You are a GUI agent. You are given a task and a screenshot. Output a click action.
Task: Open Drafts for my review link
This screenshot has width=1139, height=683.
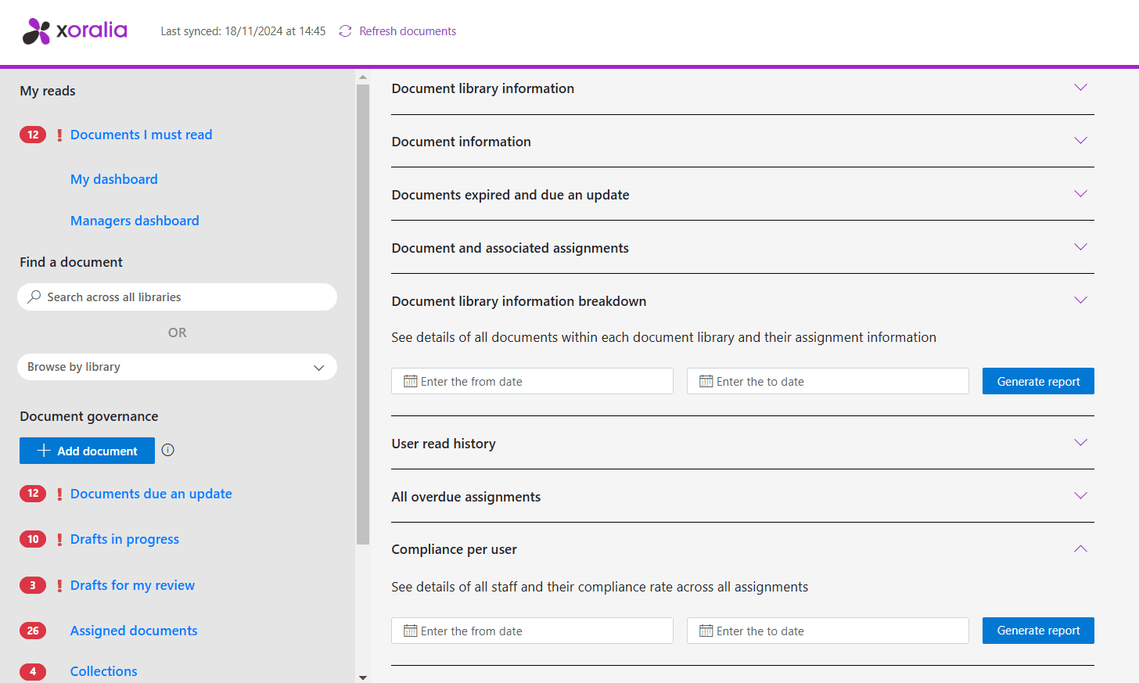tap(132, 585)
